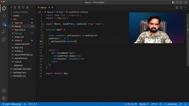The image size is (189, 106).
Task: Select the App.js editor tab
Action: coord(45,7)
